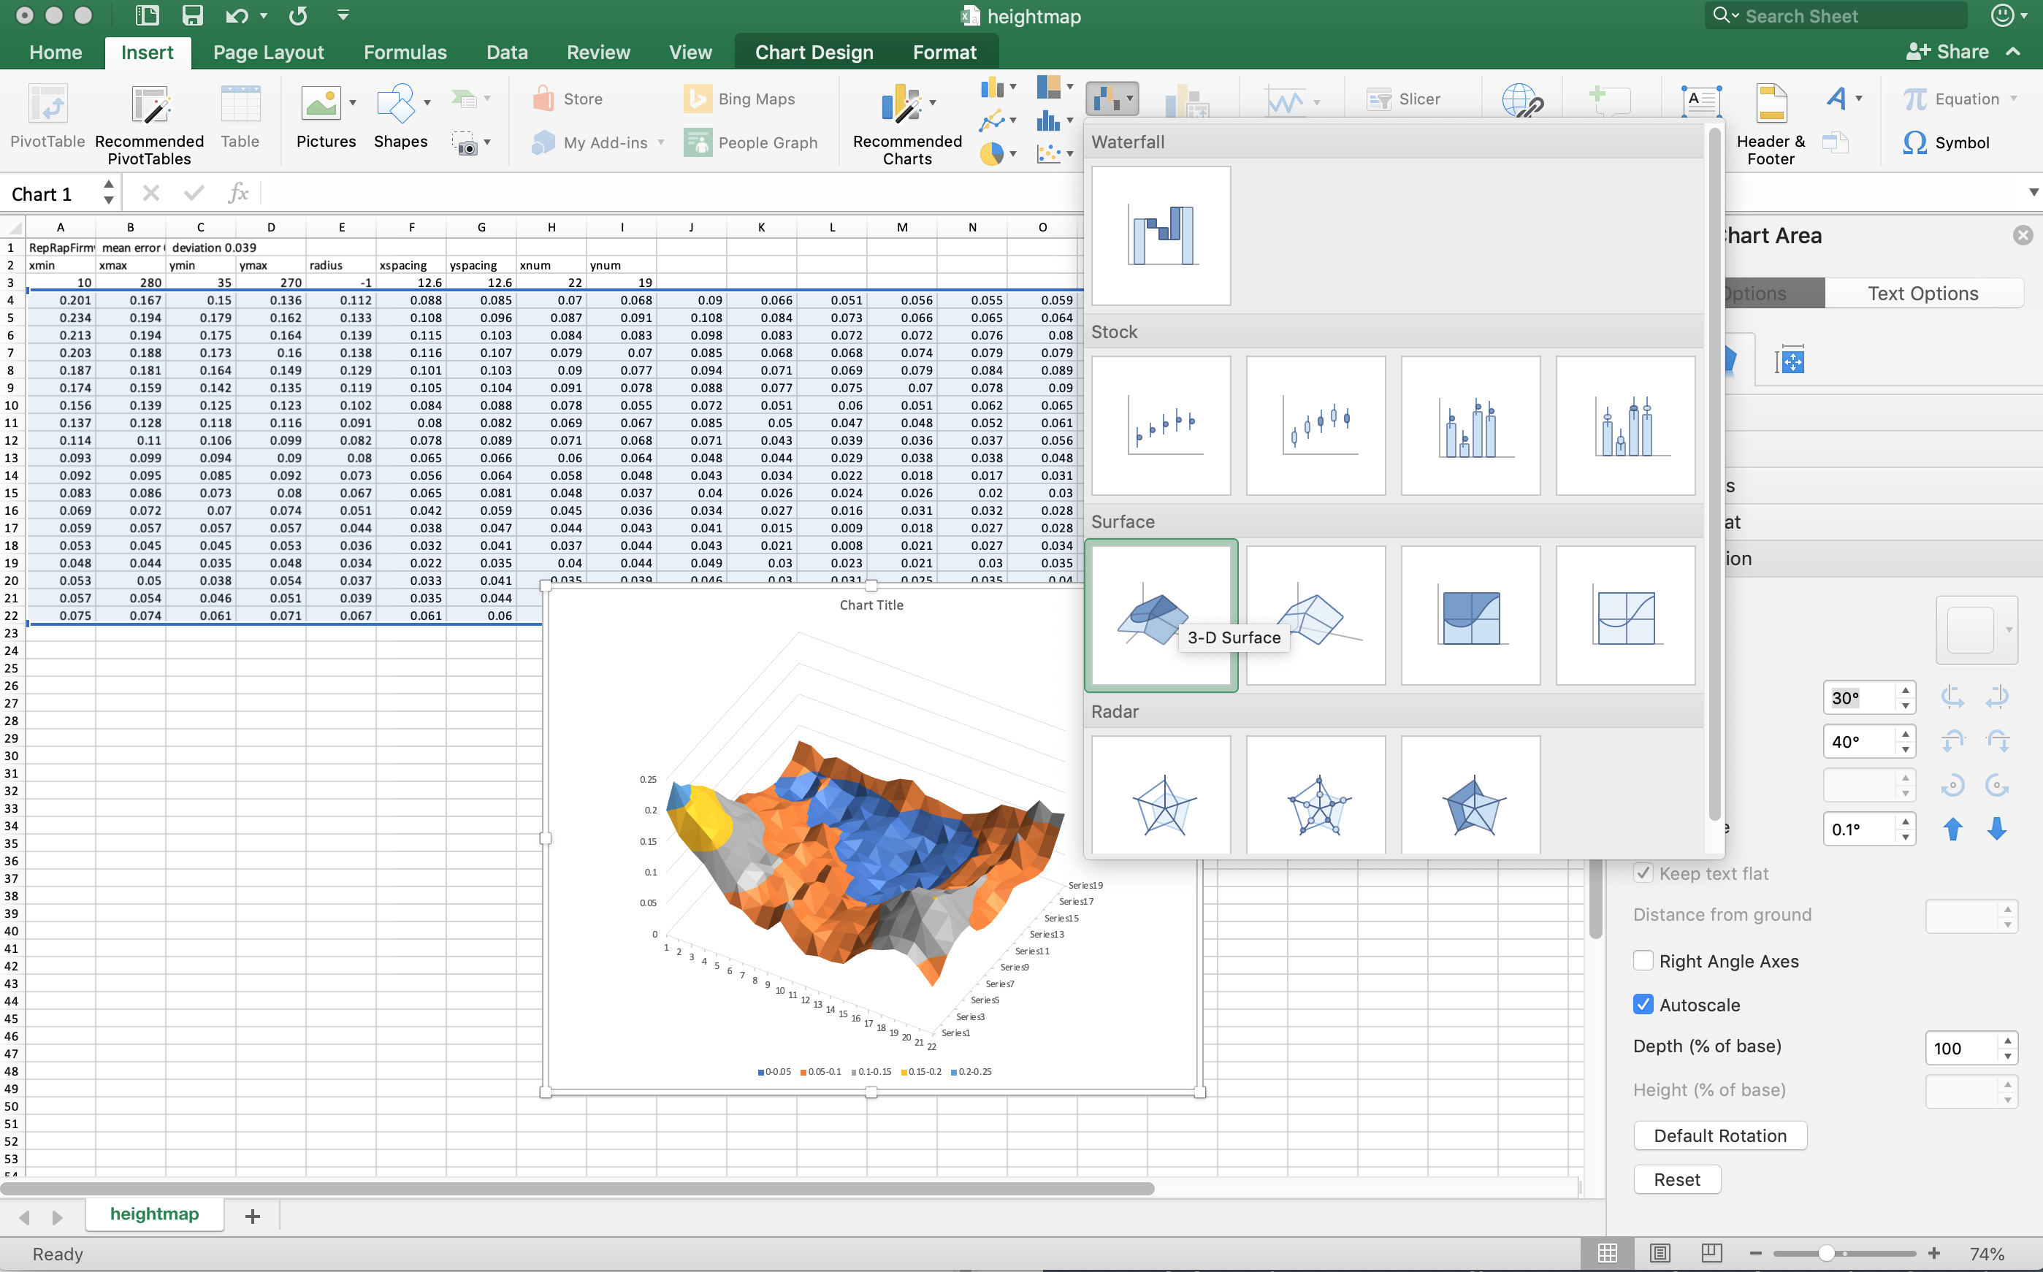The image size is (2043, 1272).
Task: Switch to Text Options tab
Action: pos(1922,294)
